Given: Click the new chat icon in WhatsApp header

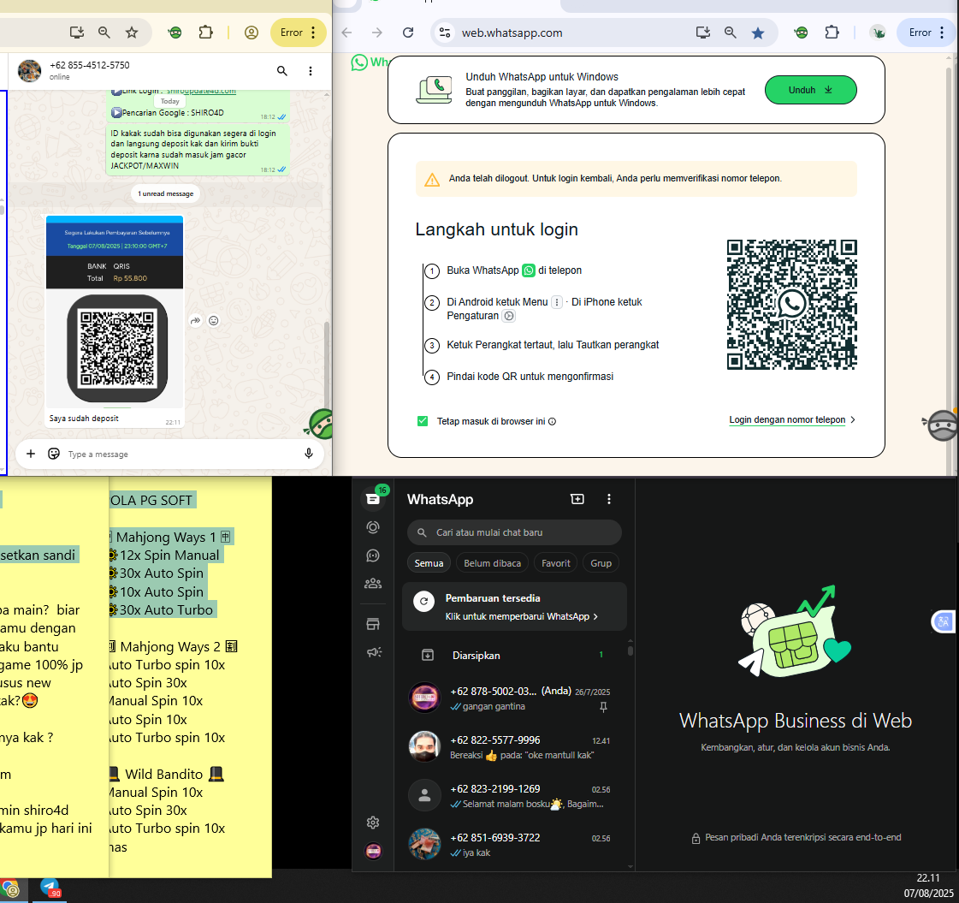Looking at the screenshot, I should (x=577, y=499).
